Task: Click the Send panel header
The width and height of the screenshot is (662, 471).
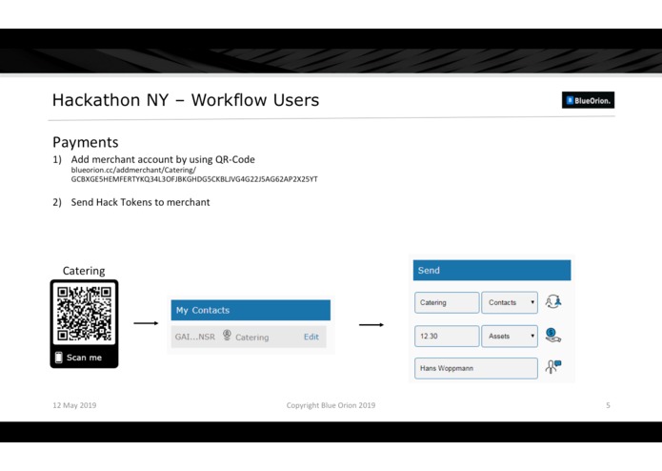Action: (x=491, y=271)
